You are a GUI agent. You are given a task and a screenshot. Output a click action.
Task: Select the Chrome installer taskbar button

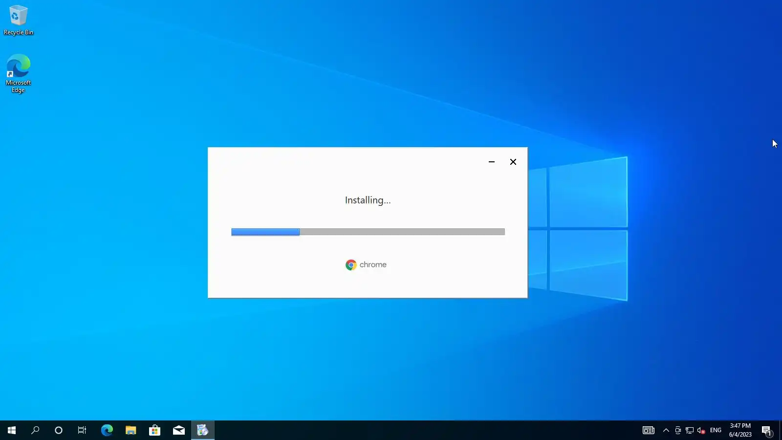click(203, 430)
